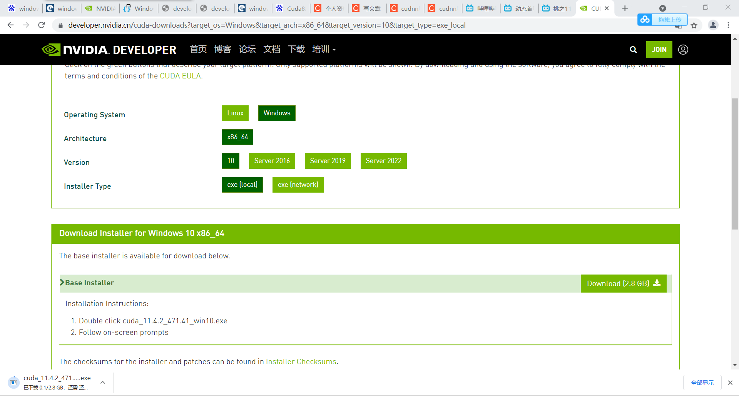Reload the CUDA downloads page
This screenshot has height=396, width=739.
point(42,25)
